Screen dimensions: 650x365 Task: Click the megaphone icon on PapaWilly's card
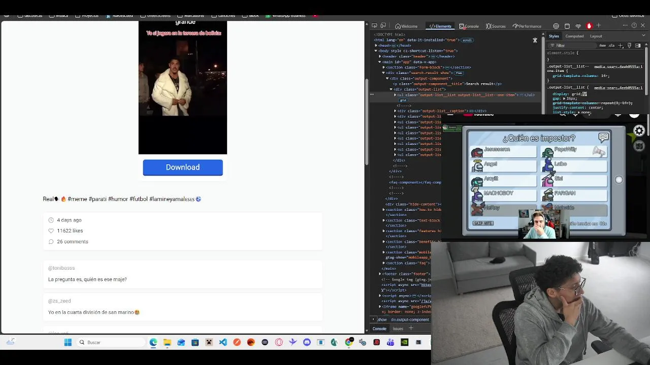pos(599,151)
